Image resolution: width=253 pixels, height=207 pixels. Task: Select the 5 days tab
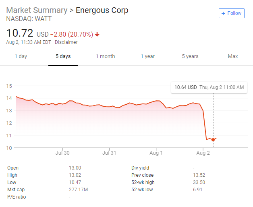point(63,56)
